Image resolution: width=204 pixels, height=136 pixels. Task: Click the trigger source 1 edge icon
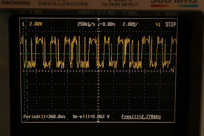coord(157,24)
